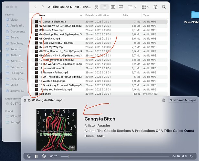
Task: Close the Quick Look preview panel
Action: coord(25,100)
